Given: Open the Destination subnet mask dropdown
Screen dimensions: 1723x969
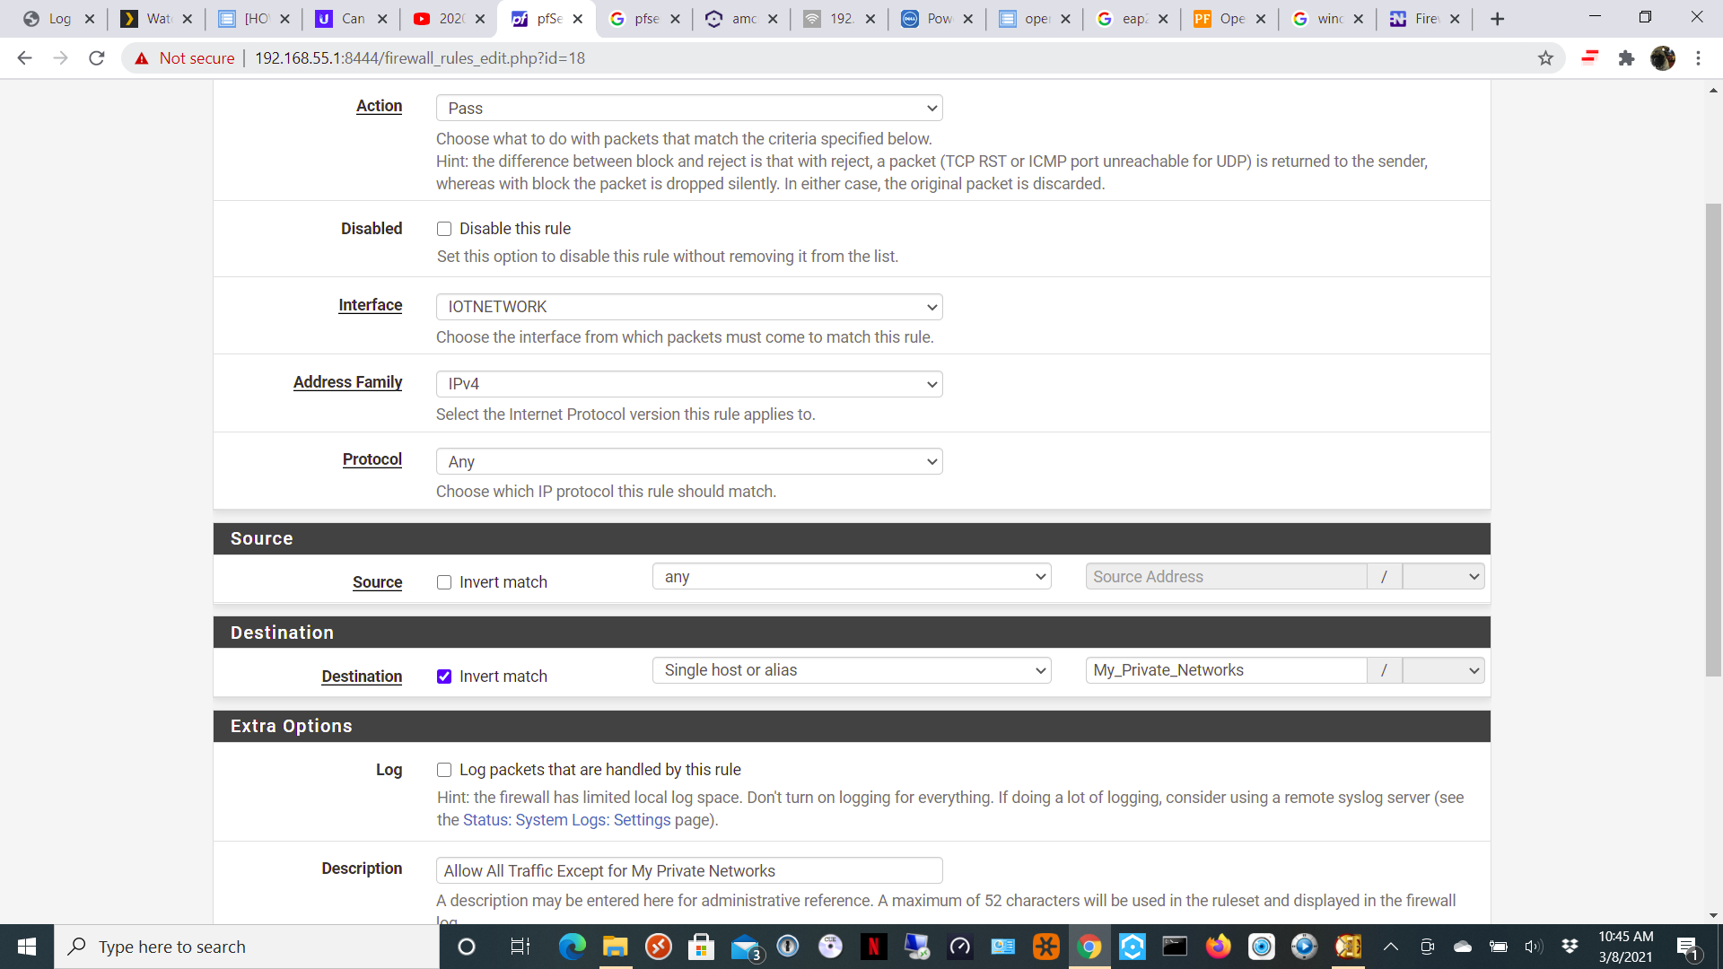Looking at the screenshot, I should tap(1443, 670).
